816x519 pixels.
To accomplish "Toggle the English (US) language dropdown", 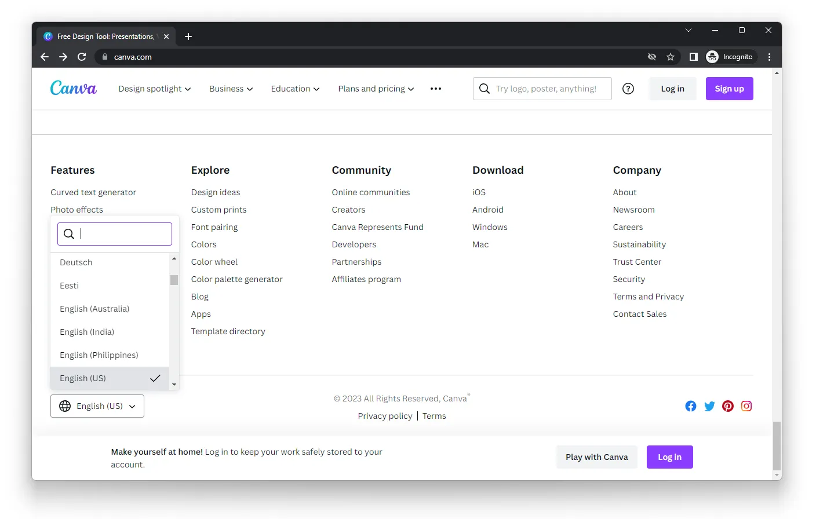I will 97,406.
